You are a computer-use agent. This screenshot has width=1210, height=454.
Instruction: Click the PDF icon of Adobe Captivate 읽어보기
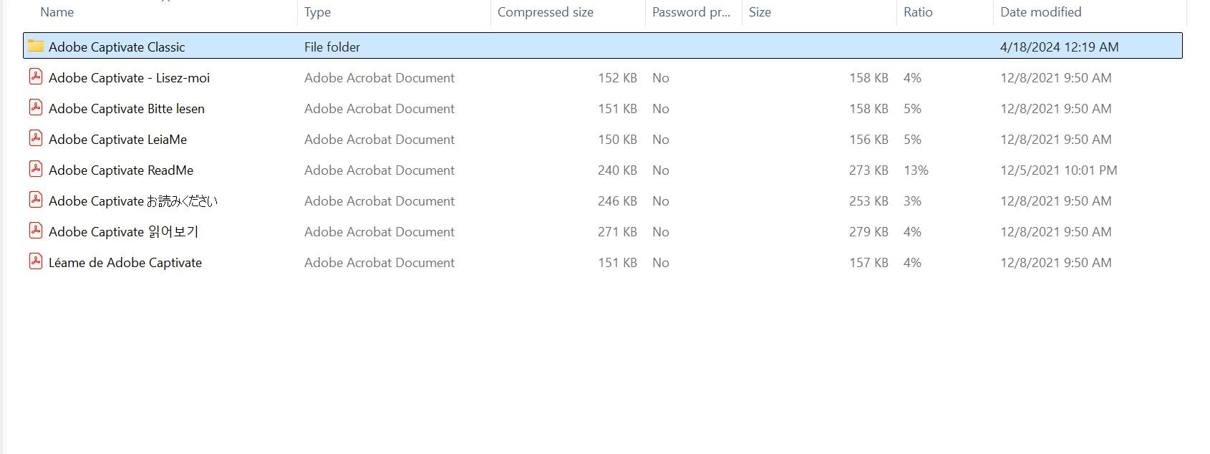[x=36, y=231]
